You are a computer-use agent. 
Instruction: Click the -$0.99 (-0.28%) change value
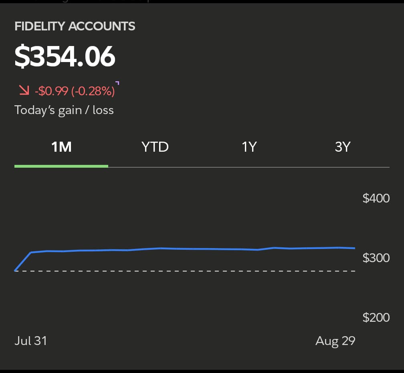pyautogui.click(x=75, y=91)
